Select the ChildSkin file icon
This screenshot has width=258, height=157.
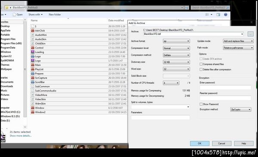[33, 43]
